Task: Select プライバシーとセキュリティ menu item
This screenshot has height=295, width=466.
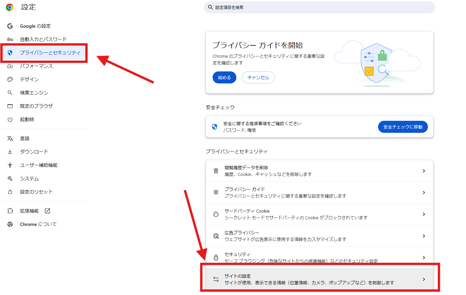Action: [x=50, y=53]
